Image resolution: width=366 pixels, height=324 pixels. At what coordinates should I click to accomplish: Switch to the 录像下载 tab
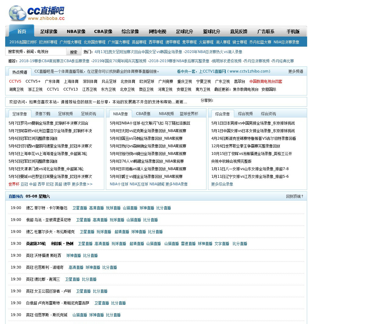pos(43,114)
